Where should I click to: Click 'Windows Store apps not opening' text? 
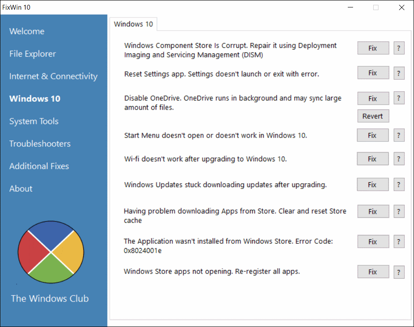212,271
